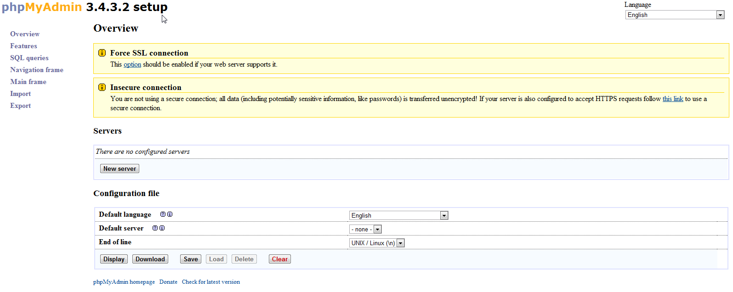Viewport: 733px width, 292px height.
Task: Select Navigation frame in the sidebar
Action: (37, 70)
